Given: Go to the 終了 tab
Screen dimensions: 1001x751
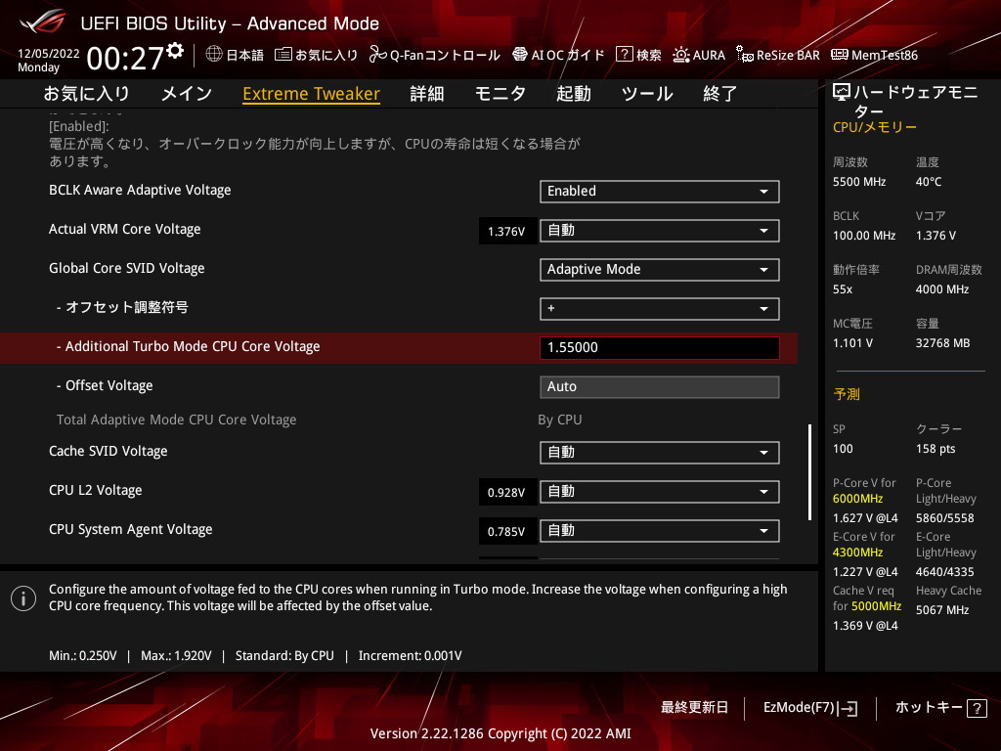Looking at the screenshot, I should point(720,94).
